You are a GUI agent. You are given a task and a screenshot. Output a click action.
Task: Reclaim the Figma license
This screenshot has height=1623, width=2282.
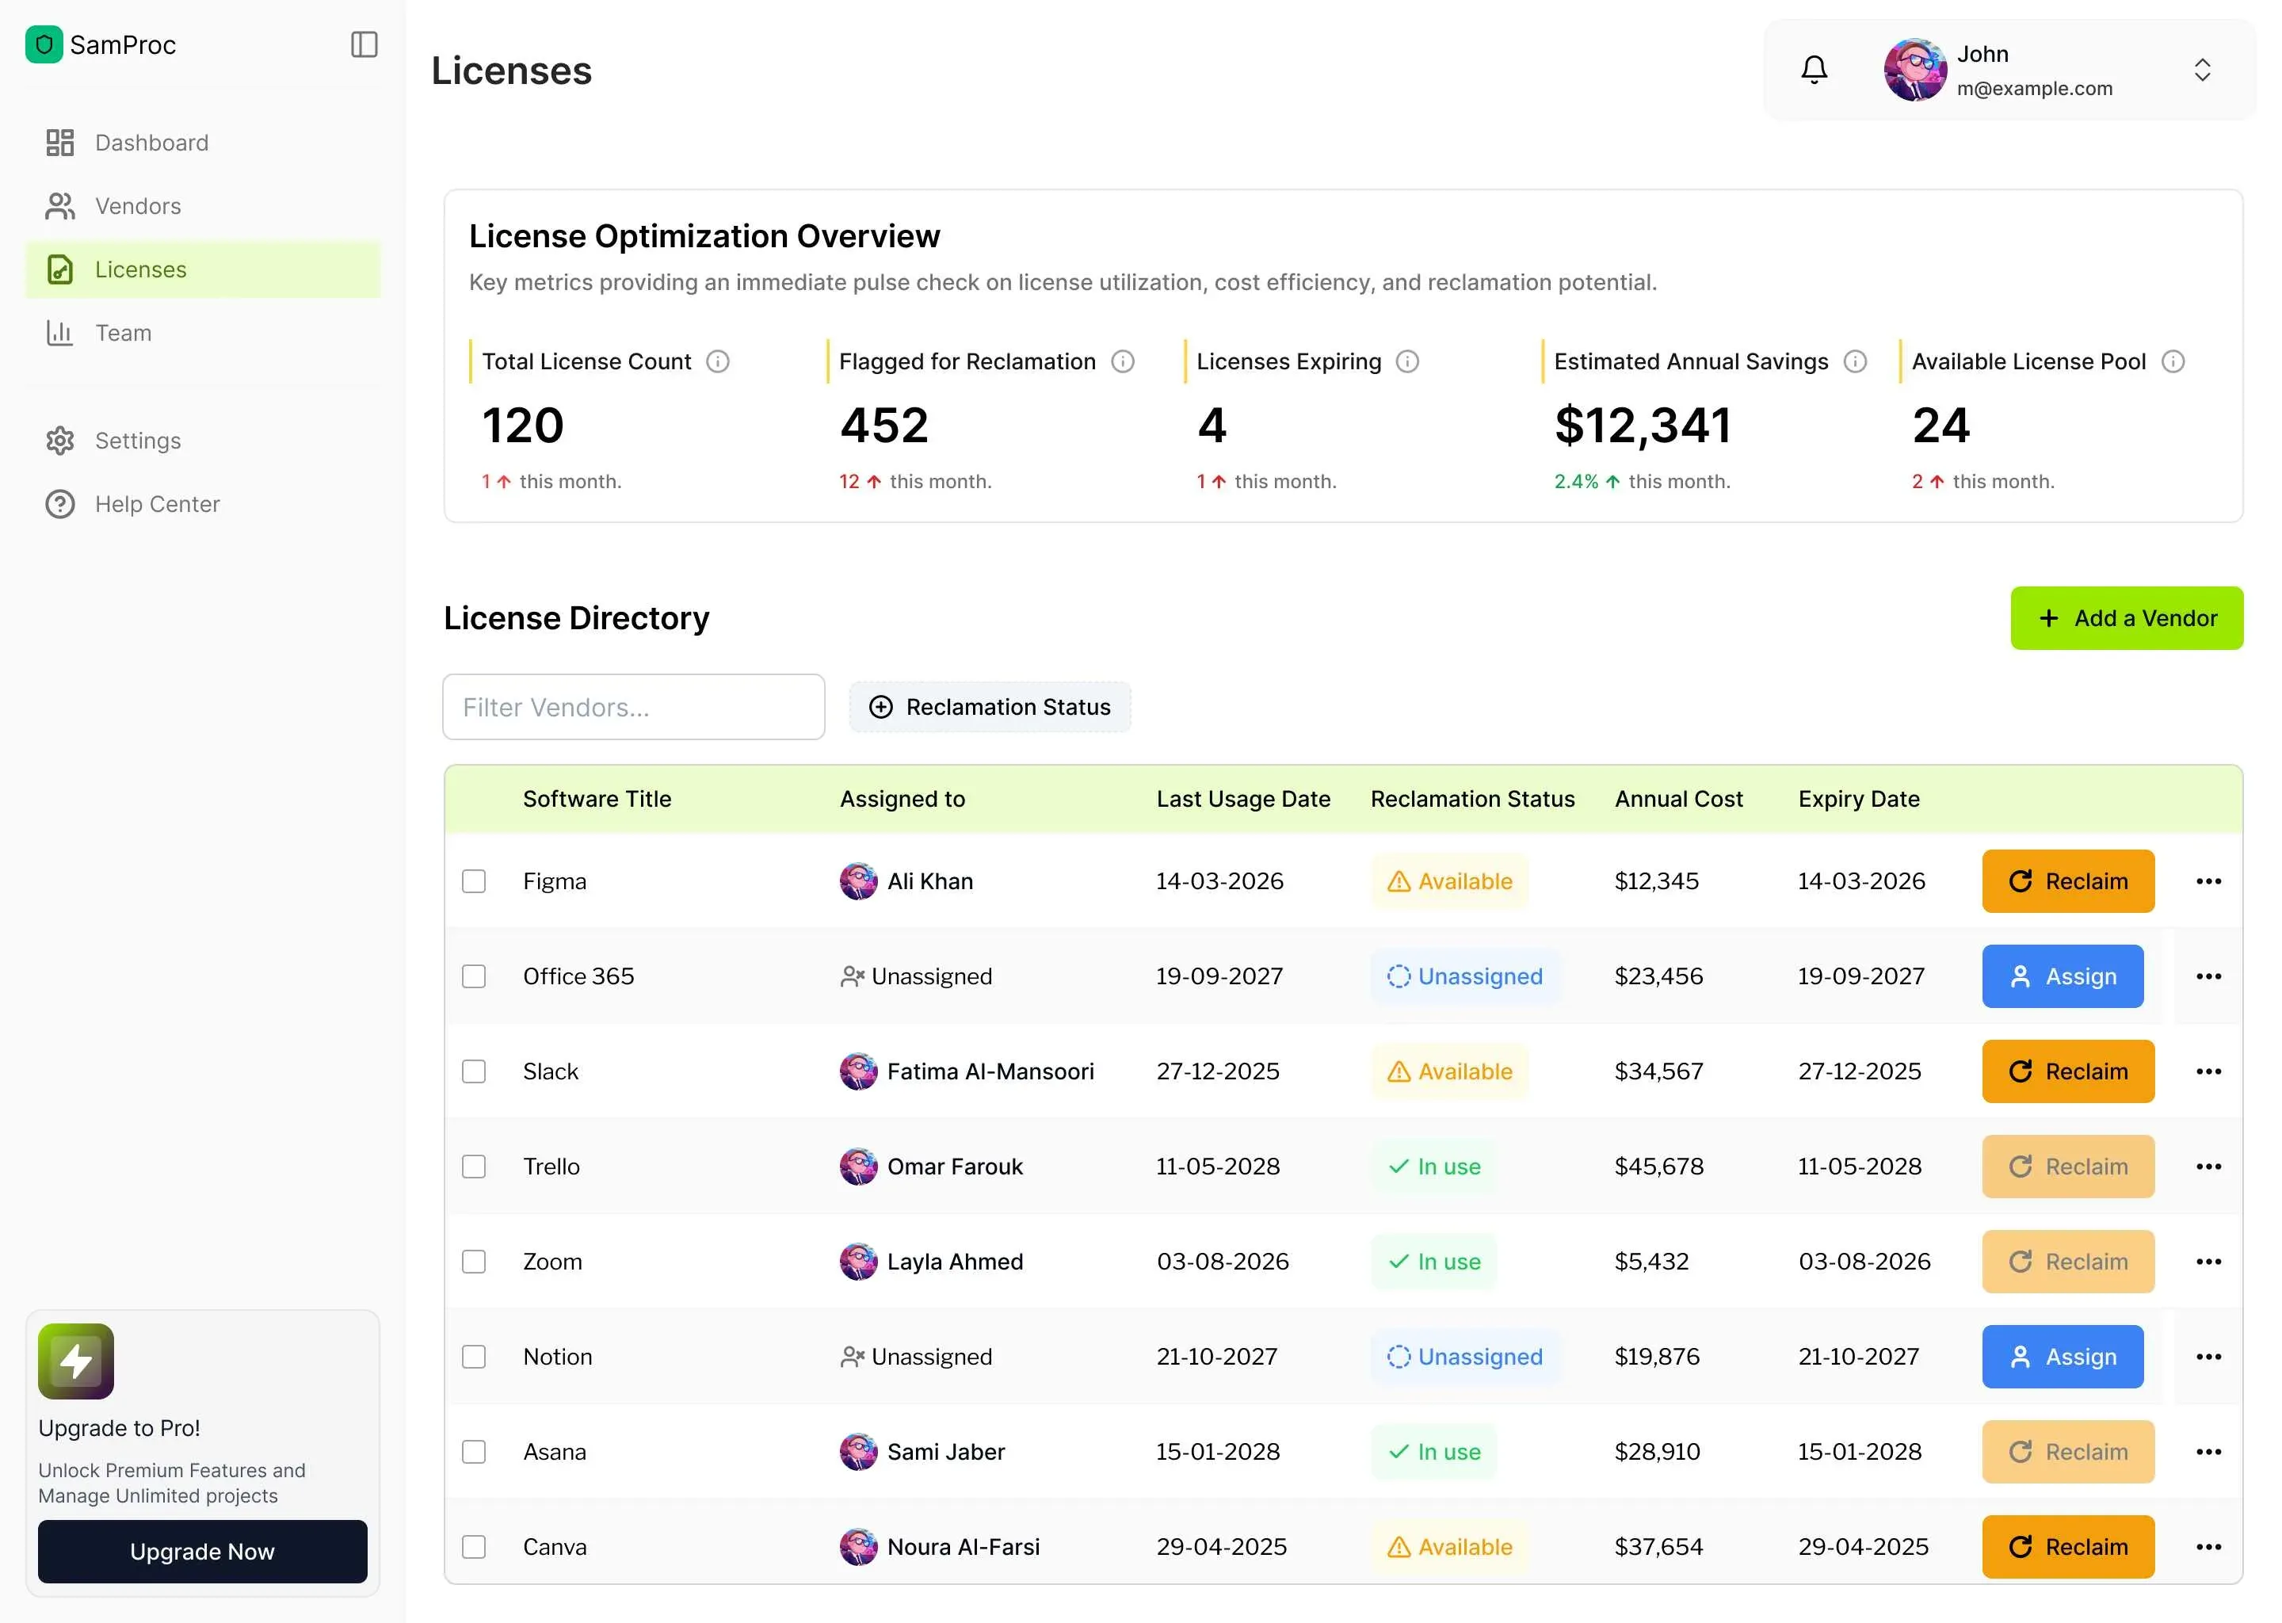point(2068,881)
